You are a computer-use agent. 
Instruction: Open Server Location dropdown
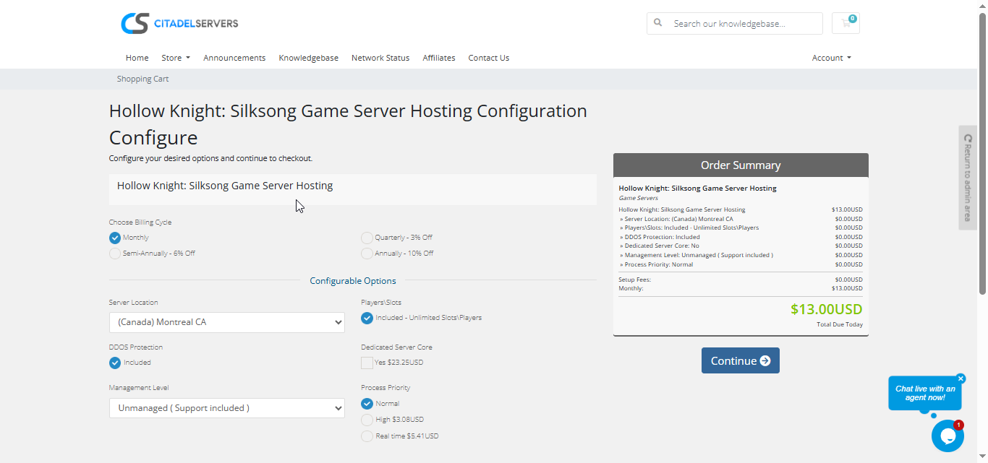[226, 322]
